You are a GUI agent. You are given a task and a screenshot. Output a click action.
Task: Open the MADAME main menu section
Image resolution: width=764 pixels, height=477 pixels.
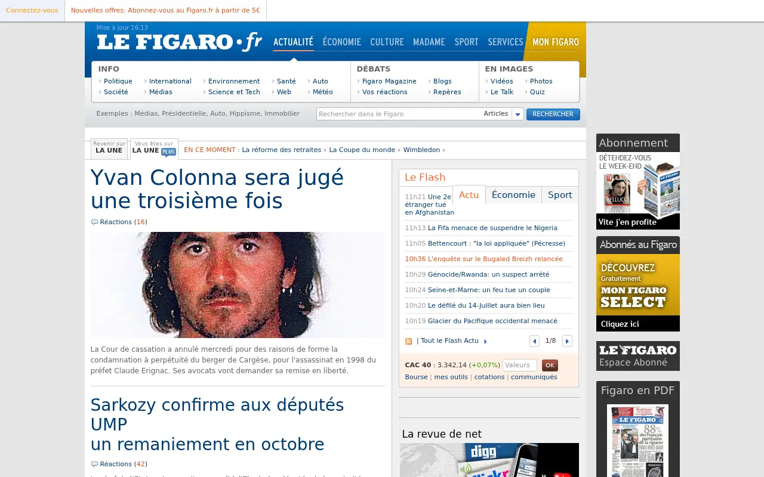tap(429, 42)
